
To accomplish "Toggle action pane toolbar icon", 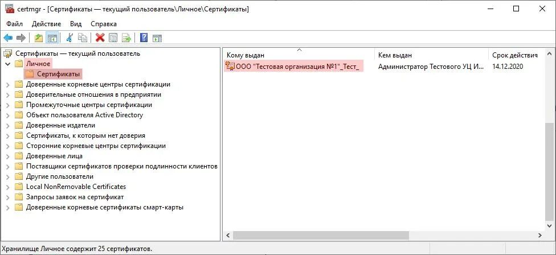I will coord(157,38).
